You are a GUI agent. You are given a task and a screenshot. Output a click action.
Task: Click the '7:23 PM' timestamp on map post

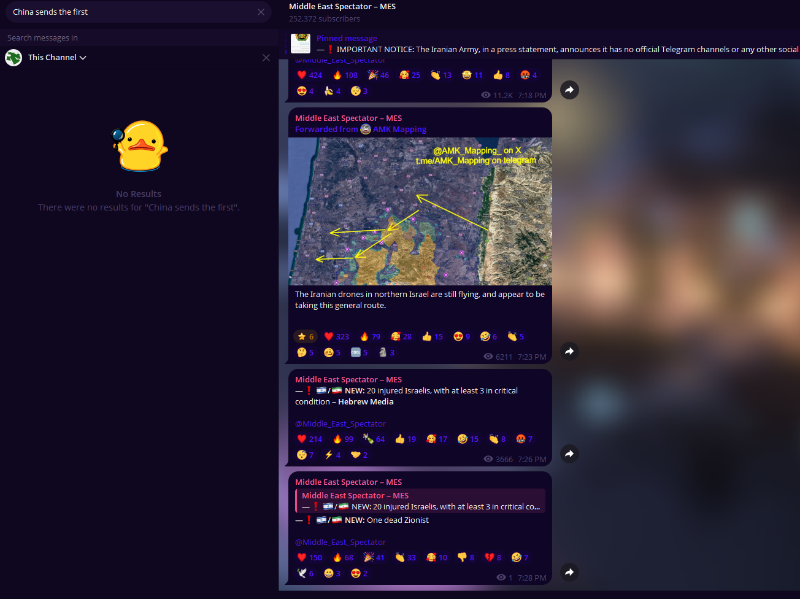coord(532,357)
